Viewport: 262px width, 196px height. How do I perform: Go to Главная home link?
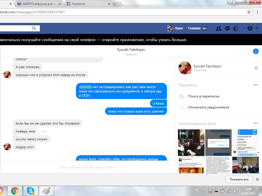[x=194, y=28]
